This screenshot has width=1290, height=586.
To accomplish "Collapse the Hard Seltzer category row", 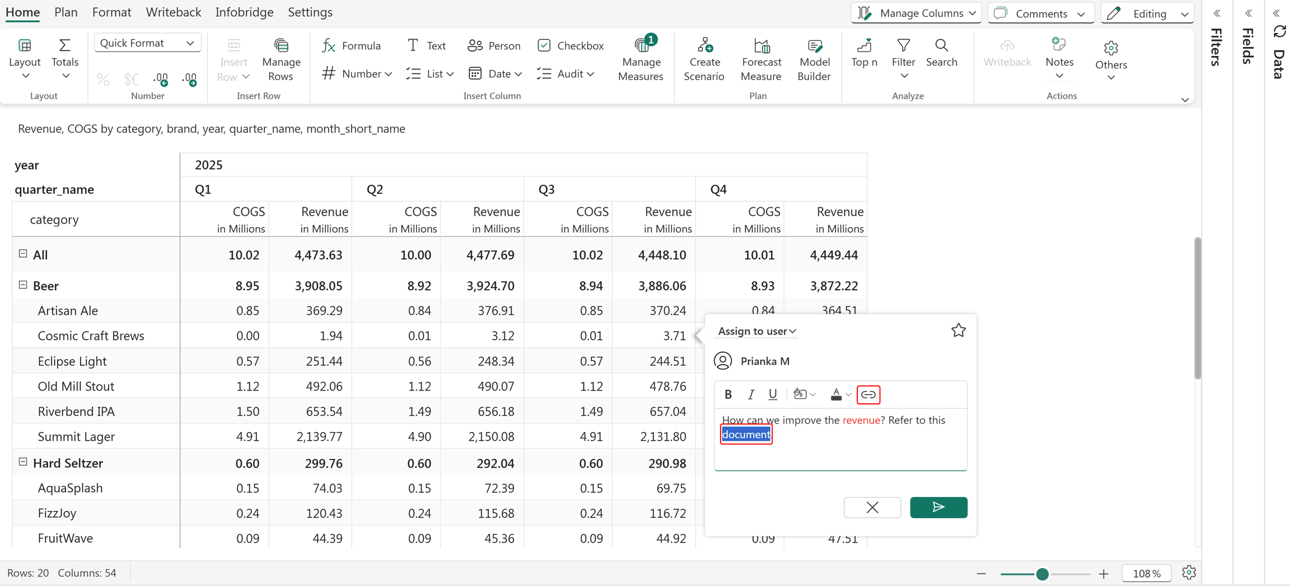I will [x=23, y=462].
